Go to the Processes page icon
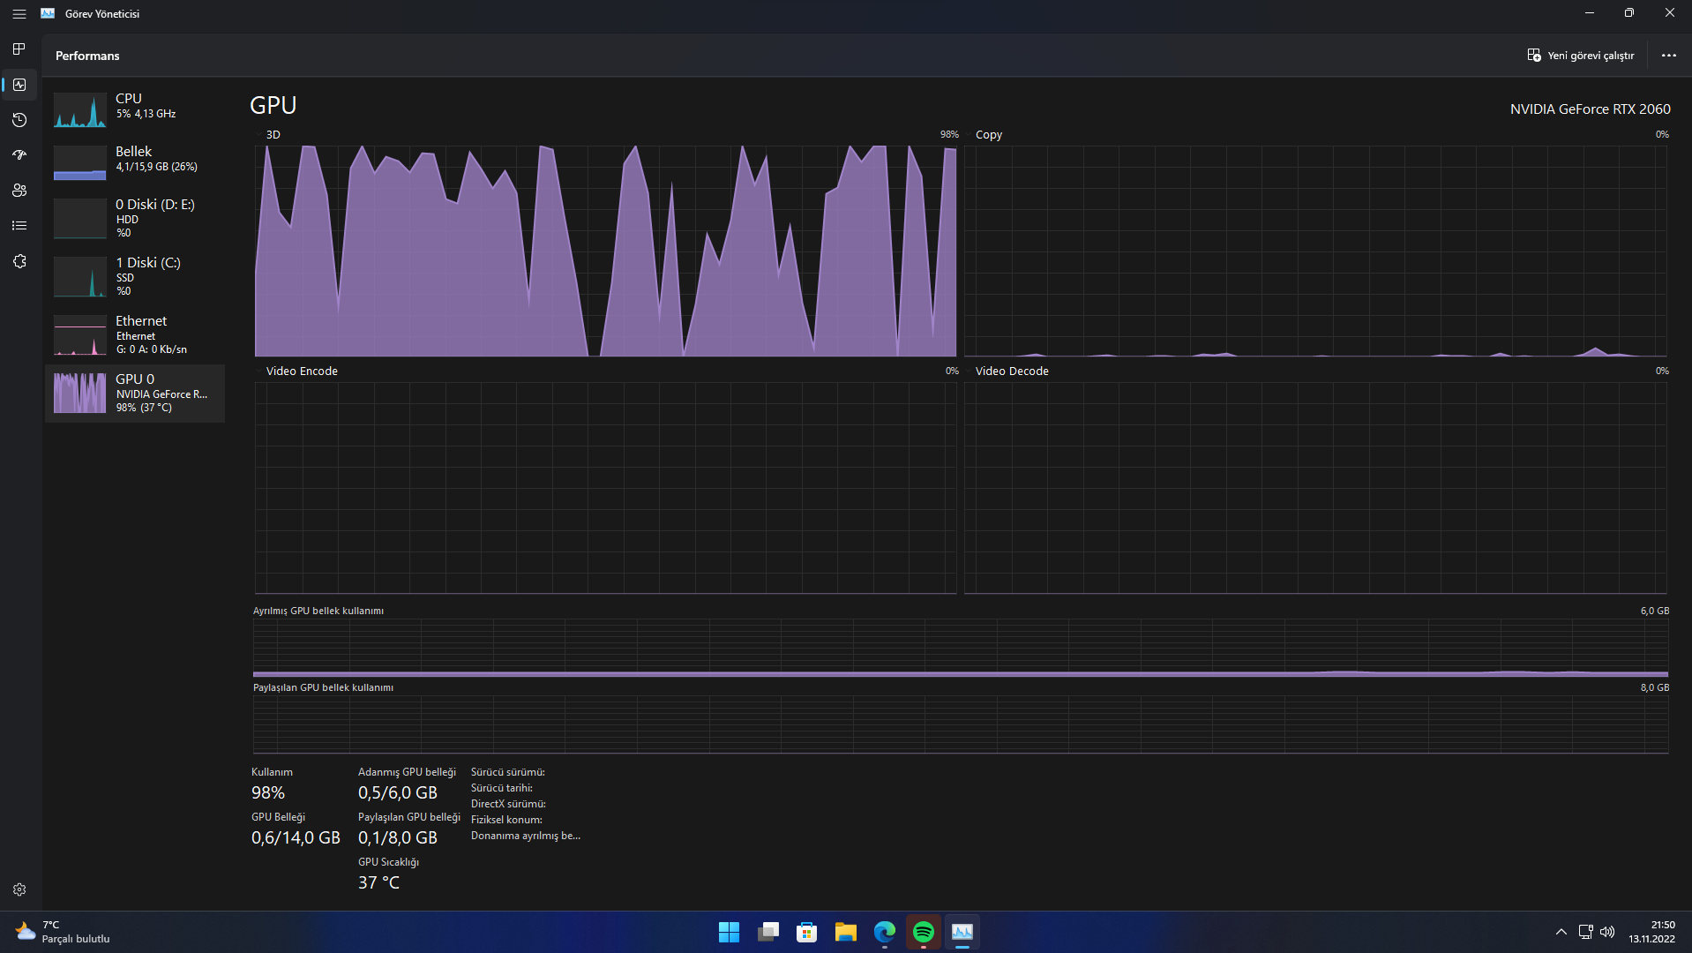This screenshot has height=953, width=1692. (19, 49)
